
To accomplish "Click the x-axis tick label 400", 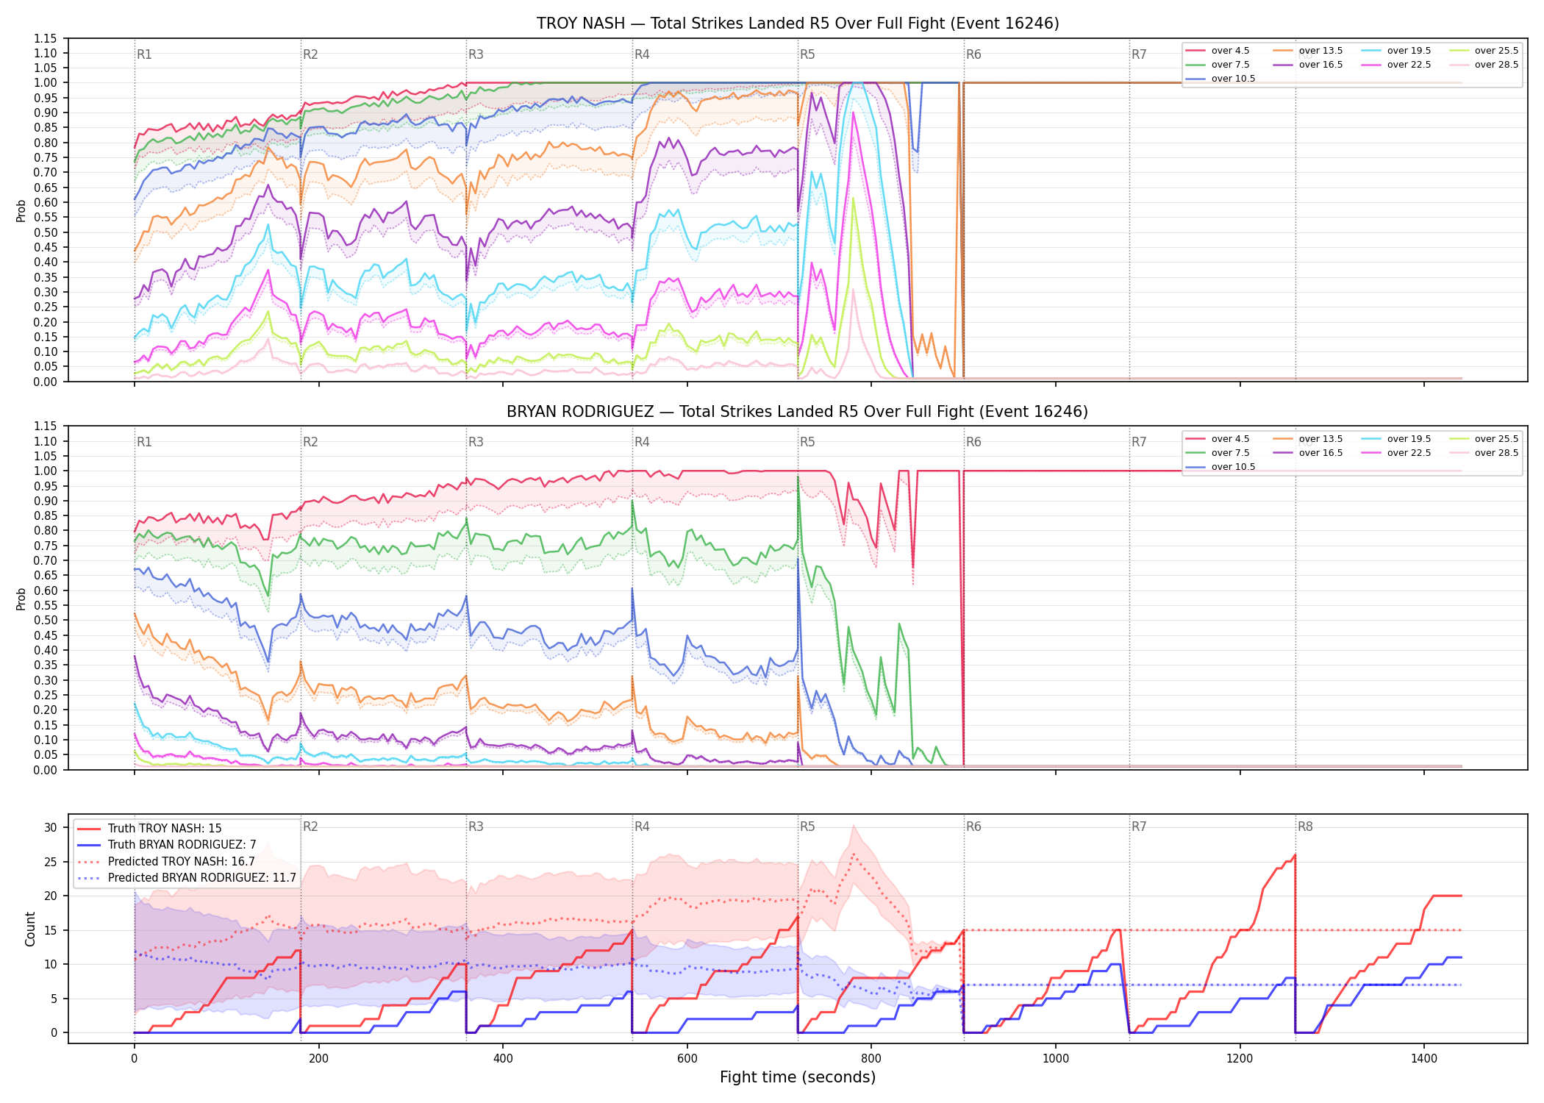I will 503,1059.
